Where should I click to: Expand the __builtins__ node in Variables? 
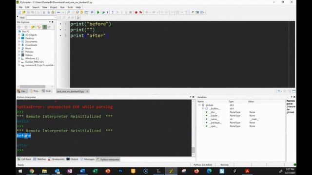point(203,108)
